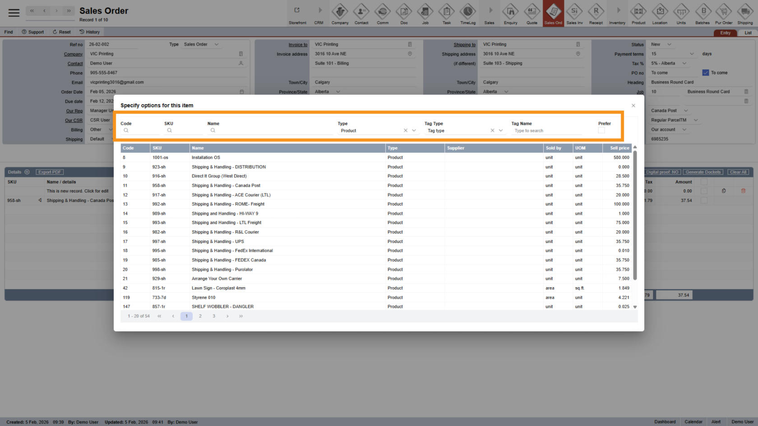Go to page 2 of results
758x426 pixels.
(x=200, y=316)
